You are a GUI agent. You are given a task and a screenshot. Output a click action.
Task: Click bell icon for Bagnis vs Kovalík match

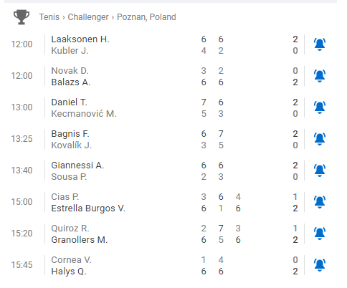pos(320,139)
